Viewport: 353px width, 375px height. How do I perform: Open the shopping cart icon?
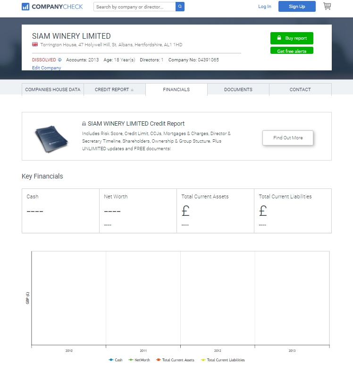click(327, 6)
